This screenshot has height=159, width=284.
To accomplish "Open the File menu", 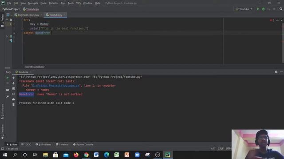I will pos(9,3).
